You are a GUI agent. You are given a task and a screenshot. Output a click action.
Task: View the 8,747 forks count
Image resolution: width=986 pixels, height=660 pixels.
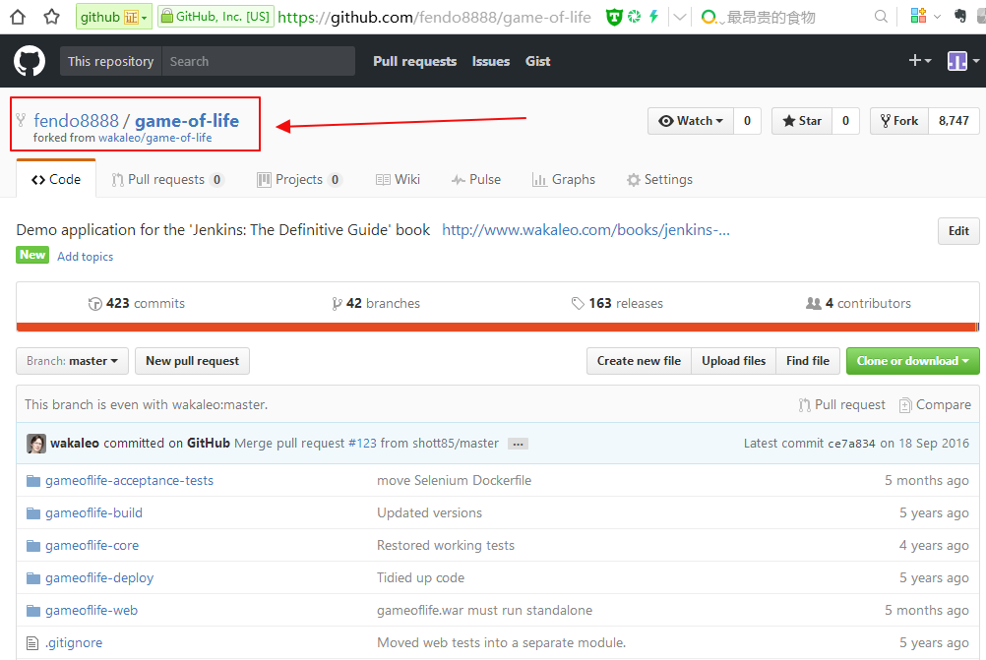[x=954, y=121]
